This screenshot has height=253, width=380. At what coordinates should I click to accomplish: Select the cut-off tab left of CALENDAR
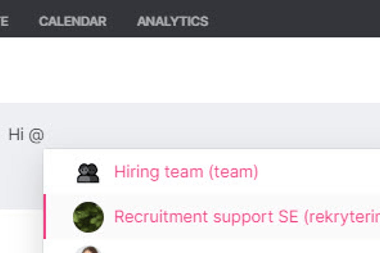pyautogui.click(x=4, y=21)
